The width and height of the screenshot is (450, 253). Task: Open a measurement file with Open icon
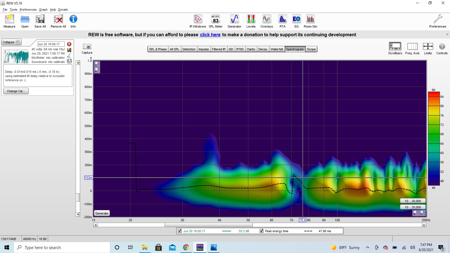click(x=25, y=19)
